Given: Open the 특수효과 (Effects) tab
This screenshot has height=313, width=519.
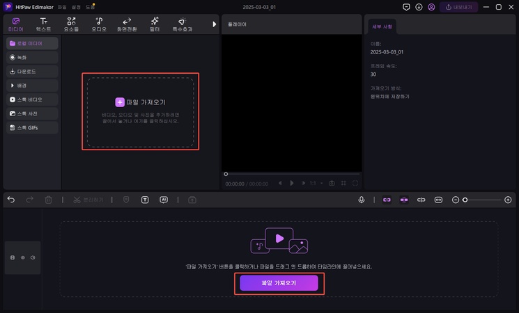Looking at the screenshot, I should (183, 25).
